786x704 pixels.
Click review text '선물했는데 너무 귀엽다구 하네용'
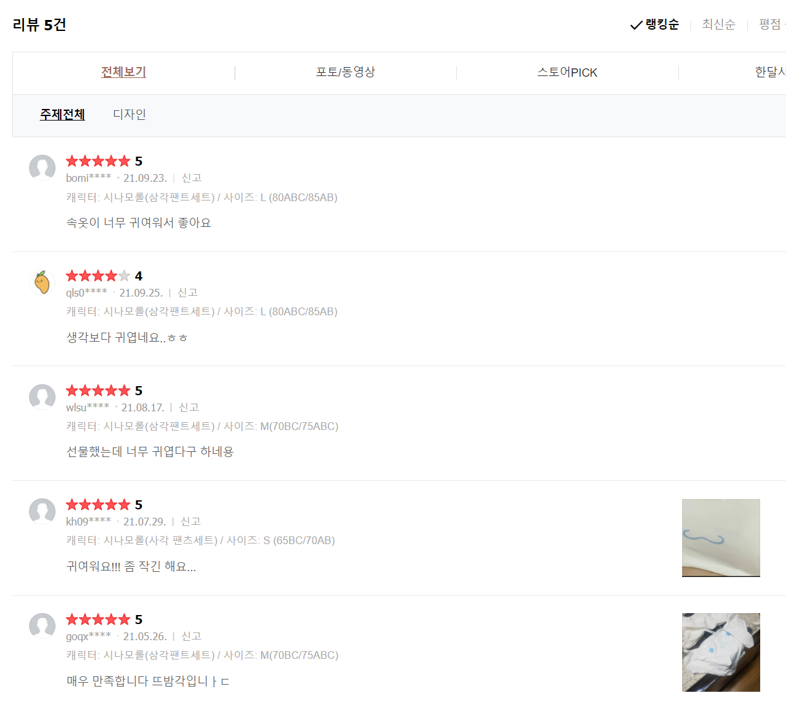point(150,452)
